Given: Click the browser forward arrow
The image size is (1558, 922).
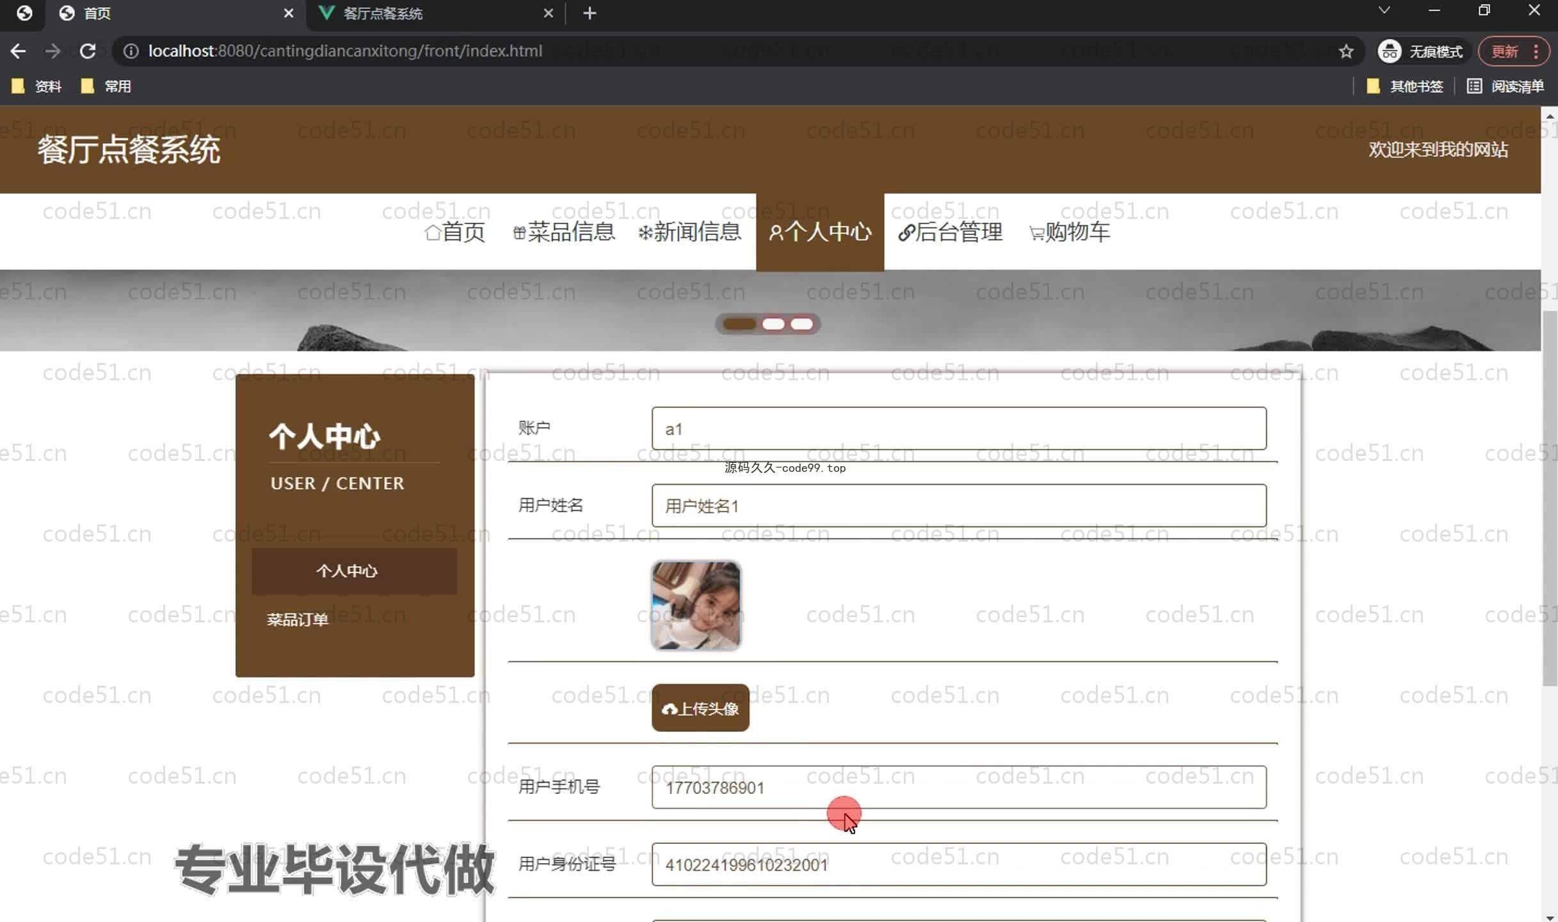Looking at the screenshot, I should click(x=52, y=51).
